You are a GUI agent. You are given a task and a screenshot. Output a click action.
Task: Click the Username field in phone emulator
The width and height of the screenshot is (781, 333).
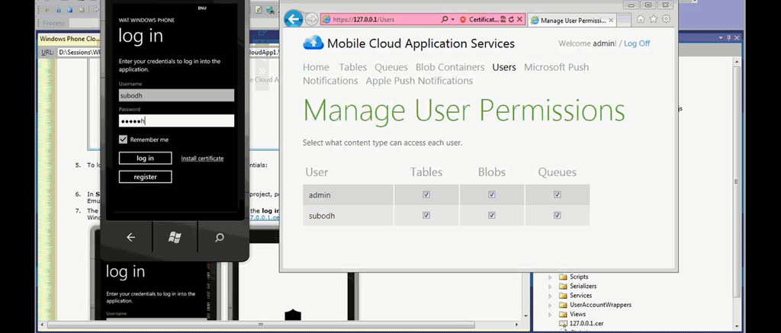(176, 95)
